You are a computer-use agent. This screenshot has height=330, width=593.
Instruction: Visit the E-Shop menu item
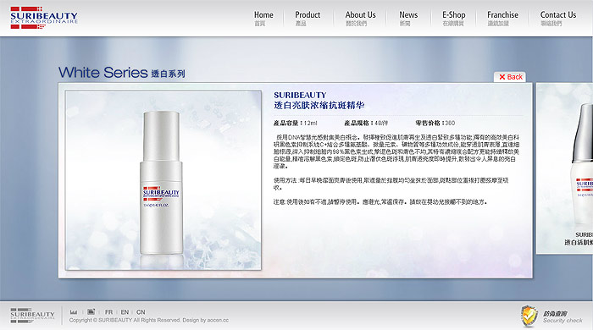[x=454, y=18]
